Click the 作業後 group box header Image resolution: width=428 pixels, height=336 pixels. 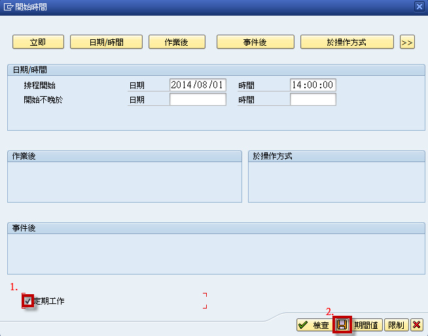click(124, 156)
